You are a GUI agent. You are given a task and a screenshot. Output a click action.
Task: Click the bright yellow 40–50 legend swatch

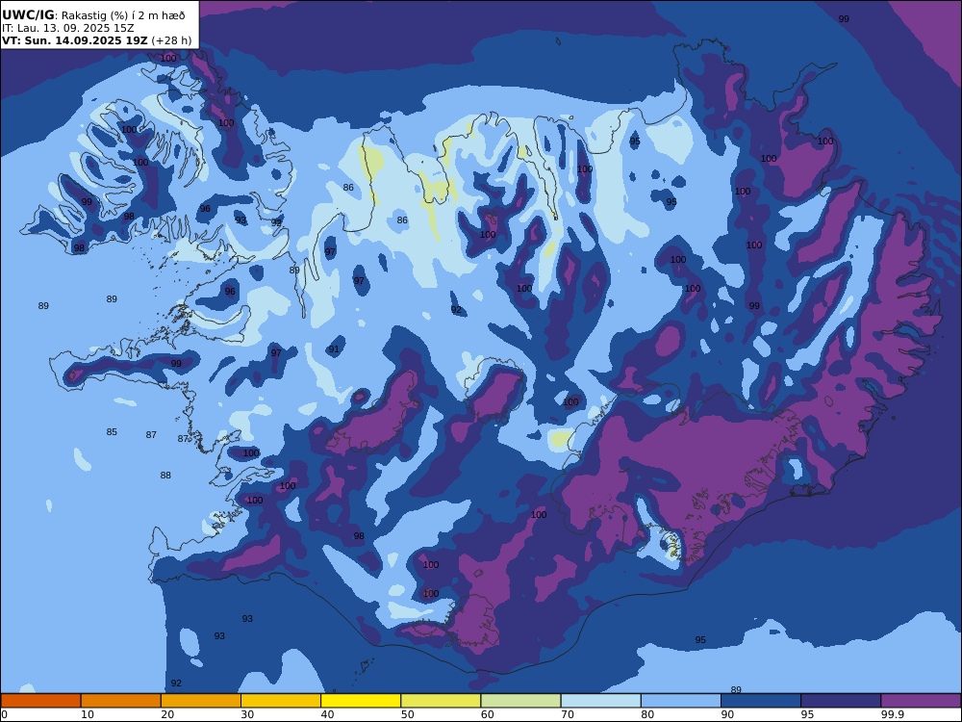point(361,701)
